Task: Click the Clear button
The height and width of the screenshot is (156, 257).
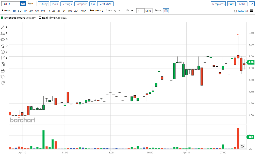Action: [242, 4]
